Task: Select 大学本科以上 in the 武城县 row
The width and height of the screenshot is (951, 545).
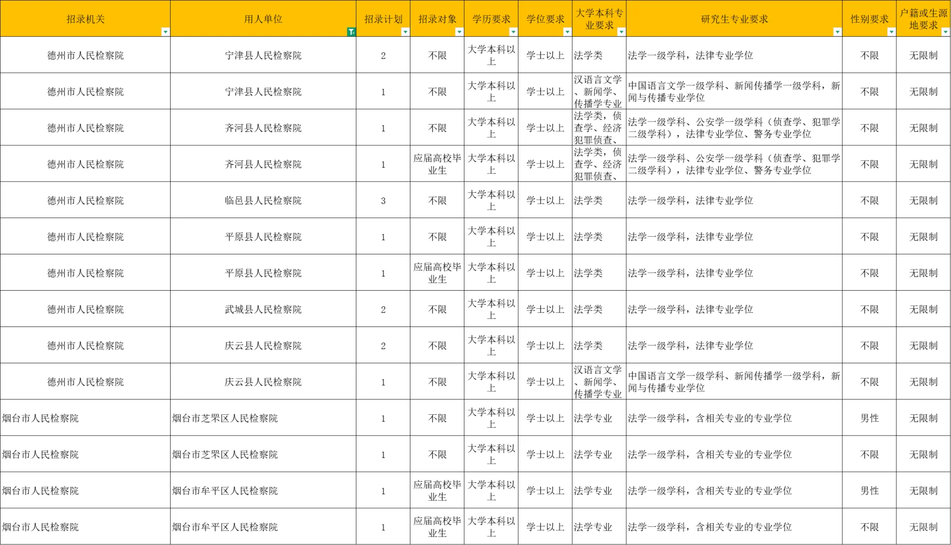Action: (491, 309)
